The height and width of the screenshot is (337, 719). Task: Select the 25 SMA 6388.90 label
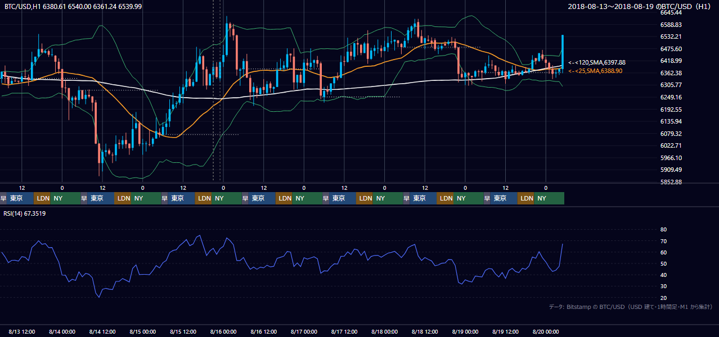click(x=595, y=71)
